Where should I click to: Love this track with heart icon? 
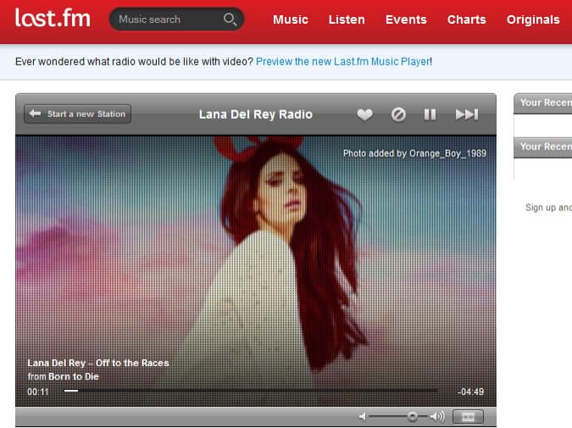pos(364,114)
